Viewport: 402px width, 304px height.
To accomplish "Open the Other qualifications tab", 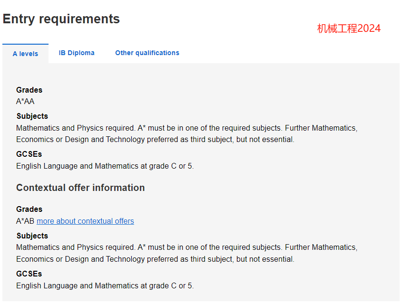I will point(147,53).
